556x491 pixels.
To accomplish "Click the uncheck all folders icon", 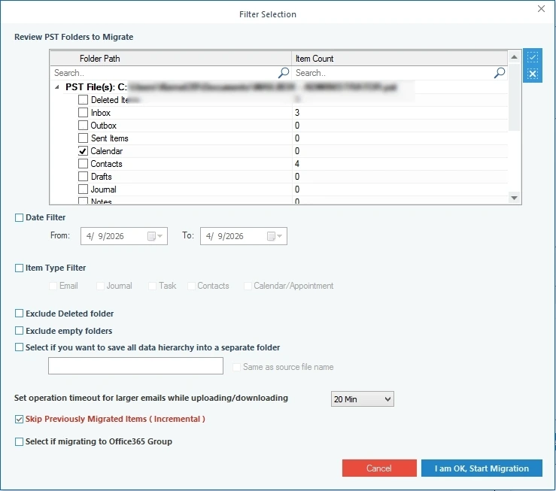I will point(533,74).
